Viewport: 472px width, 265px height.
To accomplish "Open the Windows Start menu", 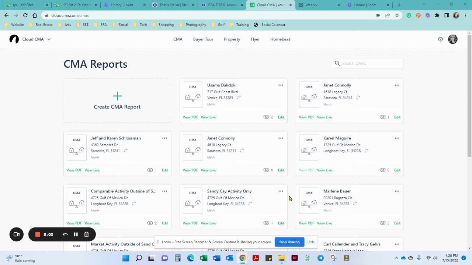I will (x=126, y=258).
